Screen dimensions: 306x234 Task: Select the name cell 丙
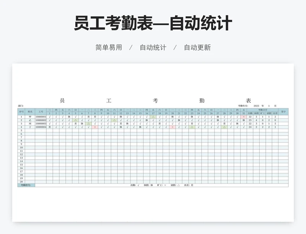[30, 124]
